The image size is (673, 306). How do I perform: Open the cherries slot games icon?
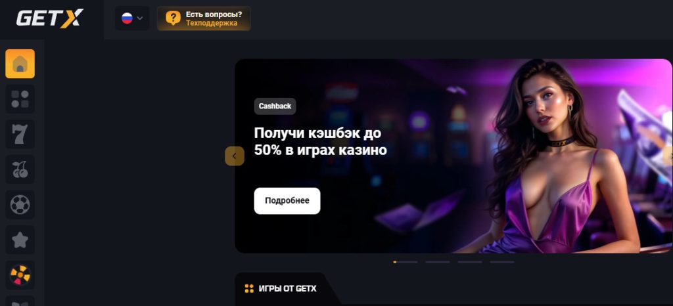tap(20, 169)
